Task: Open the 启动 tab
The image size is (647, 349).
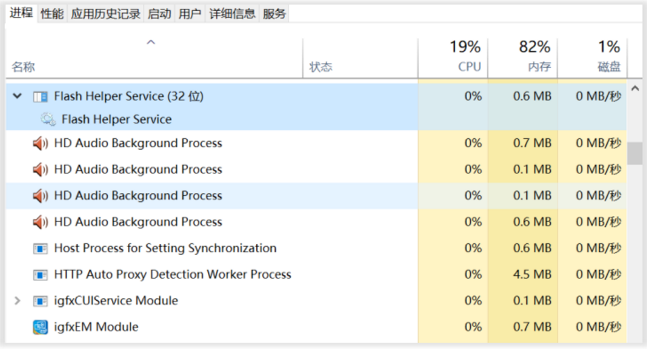Action: point(159,14)
